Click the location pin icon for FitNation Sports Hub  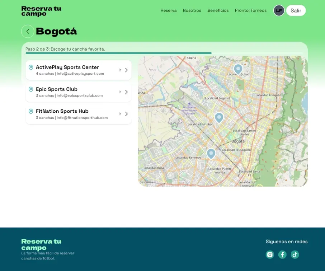(31, 111)
